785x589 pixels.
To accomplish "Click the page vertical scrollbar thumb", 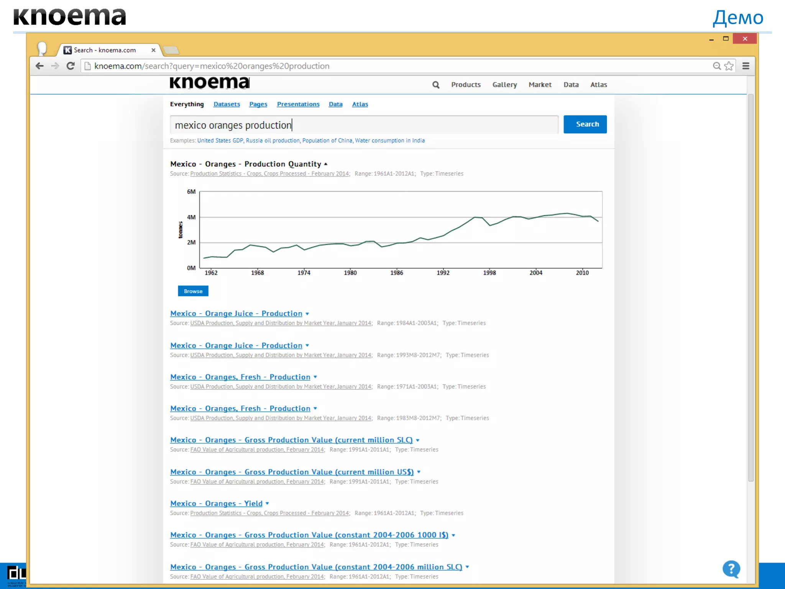I will tap(751, 288).
